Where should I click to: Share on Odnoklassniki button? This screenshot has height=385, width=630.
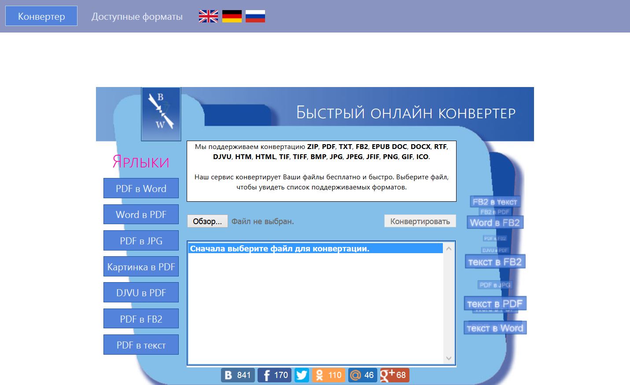point(328,375)
